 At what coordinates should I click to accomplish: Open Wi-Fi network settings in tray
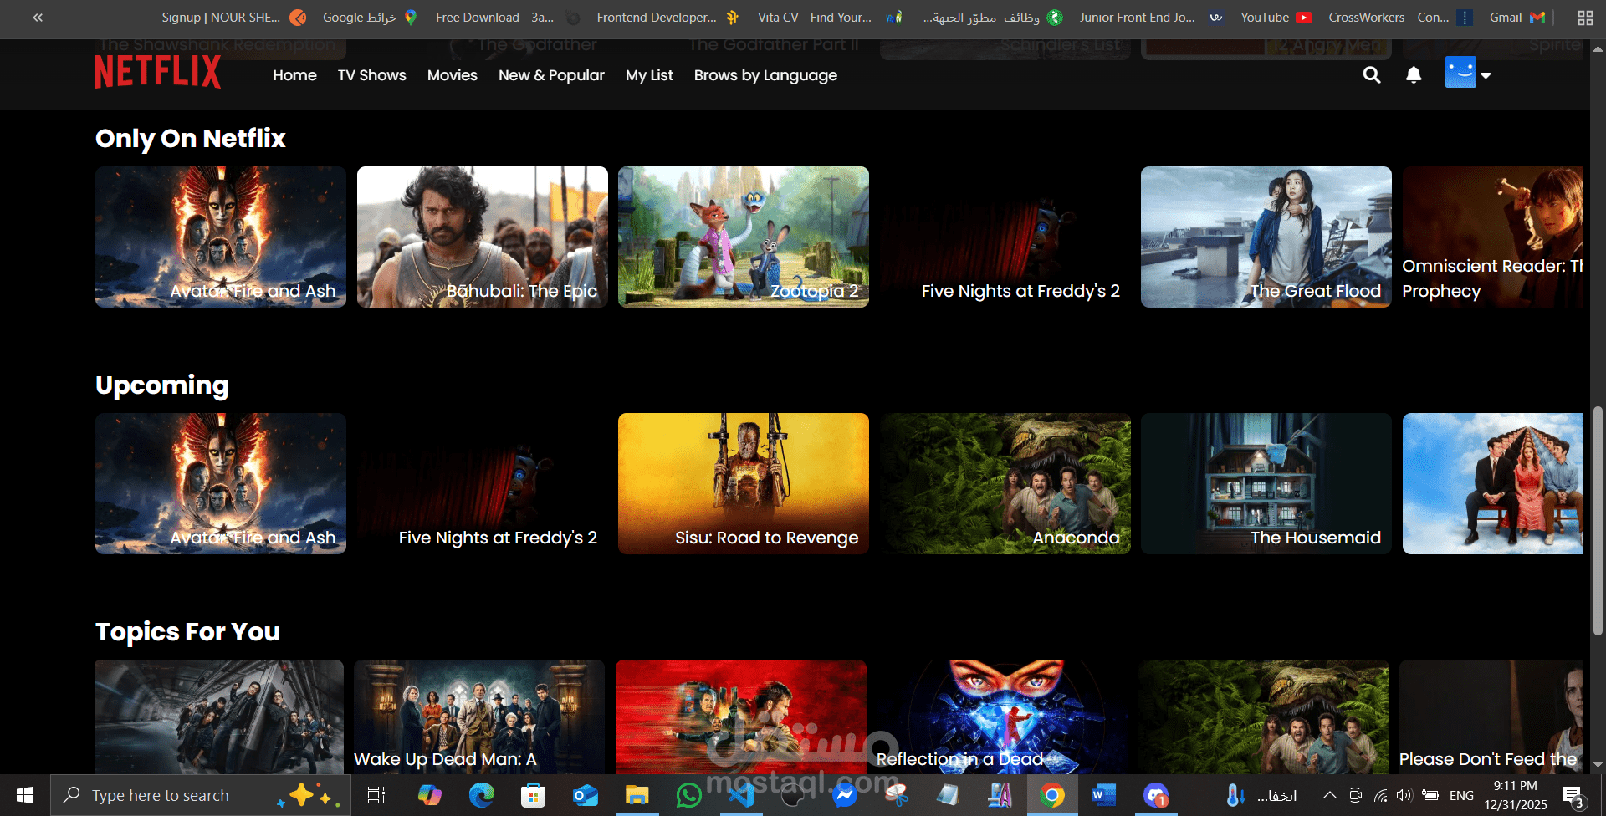[1380, 795]
